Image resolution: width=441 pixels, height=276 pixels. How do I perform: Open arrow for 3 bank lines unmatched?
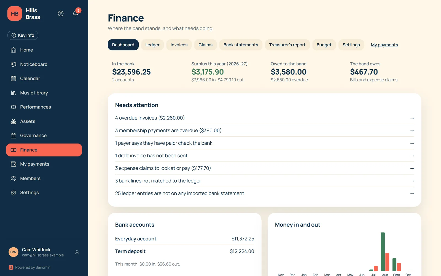coord(412,181)
